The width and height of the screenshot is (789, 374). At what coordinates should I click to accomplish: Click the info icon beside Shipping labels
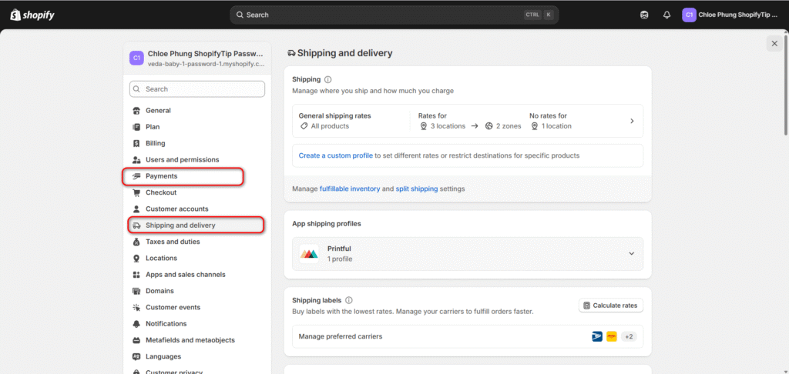349,300
